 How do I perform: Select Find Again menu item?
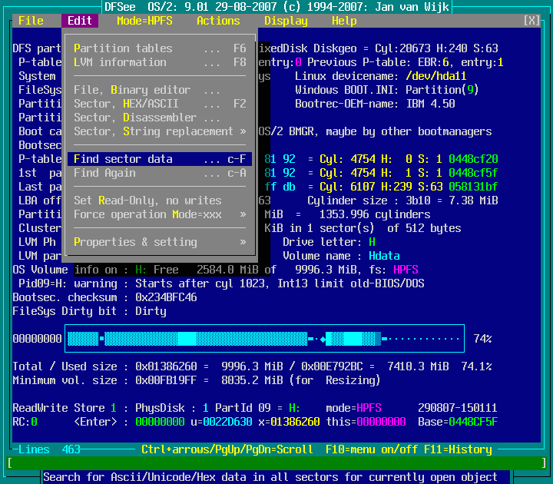[160, 173]
